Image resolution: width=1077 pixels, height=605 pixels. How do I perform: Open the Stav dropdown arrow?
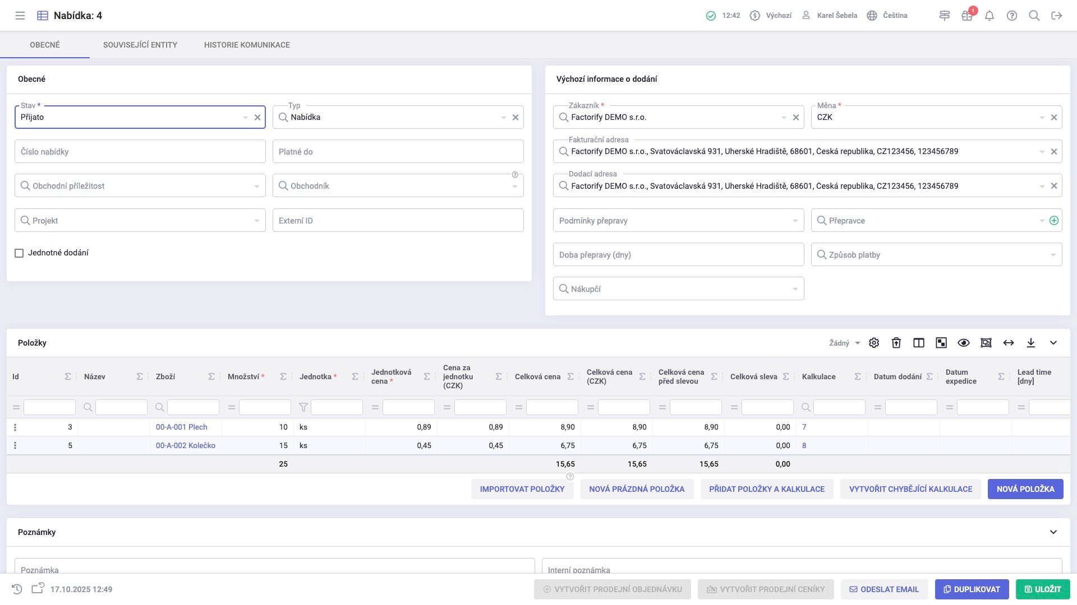pyautogui.click(x=245, y=118)
